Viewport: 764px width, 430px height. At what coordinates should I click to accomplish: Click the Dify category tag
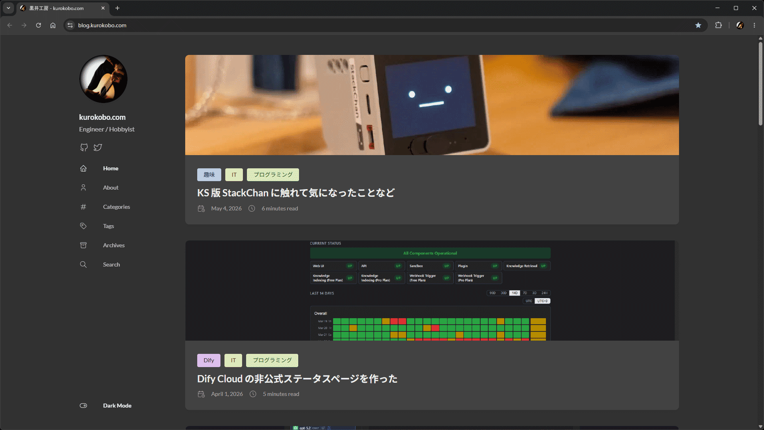pyautogui.click(x=209, y=360)
